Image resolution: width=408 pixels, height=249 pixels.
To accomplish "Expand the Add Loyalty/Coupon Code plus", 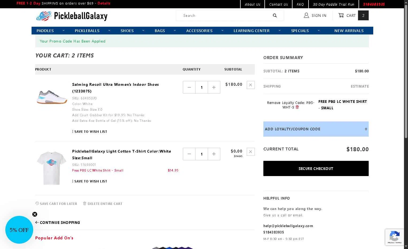I will point(366,129).
